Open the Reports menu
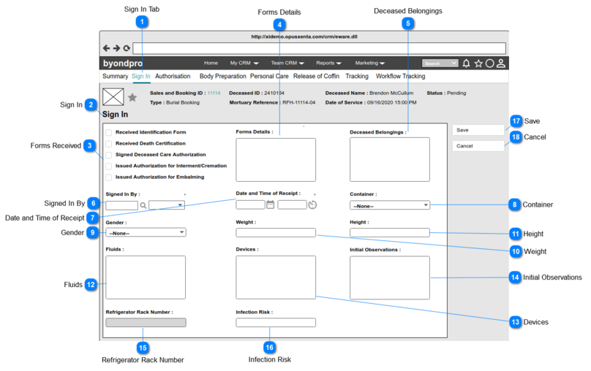The height and width of the screenshot is (371, 591). [x=328, y=64]
